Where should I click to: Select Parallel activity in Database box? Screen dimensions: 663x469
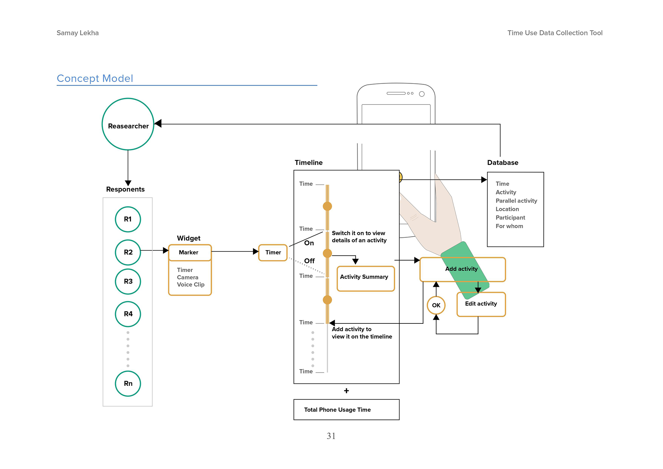click(x=516, y=201)
